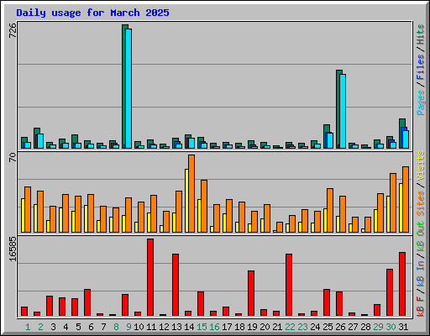Click the 70 axis value on visits chart
Image resolution: width=430 pixels, height=336 pixels.
tap(13, 157)
